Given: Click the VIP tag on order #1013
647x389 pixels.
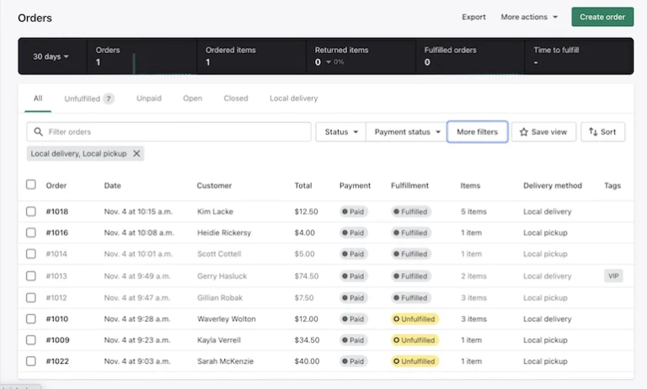Looking at the screenshot, I should pyautogui.click(x=613, y=276).
